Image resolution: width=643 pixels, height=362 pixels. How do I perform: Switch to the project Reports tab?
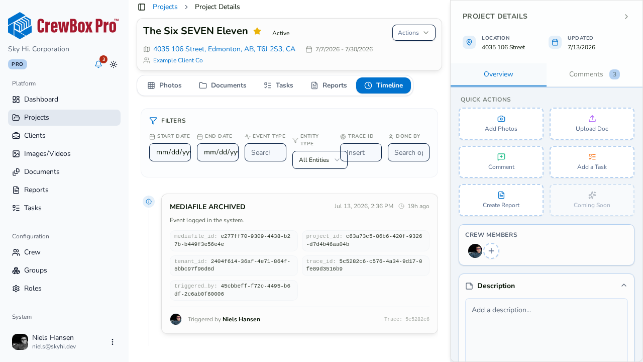pos(329,85)
